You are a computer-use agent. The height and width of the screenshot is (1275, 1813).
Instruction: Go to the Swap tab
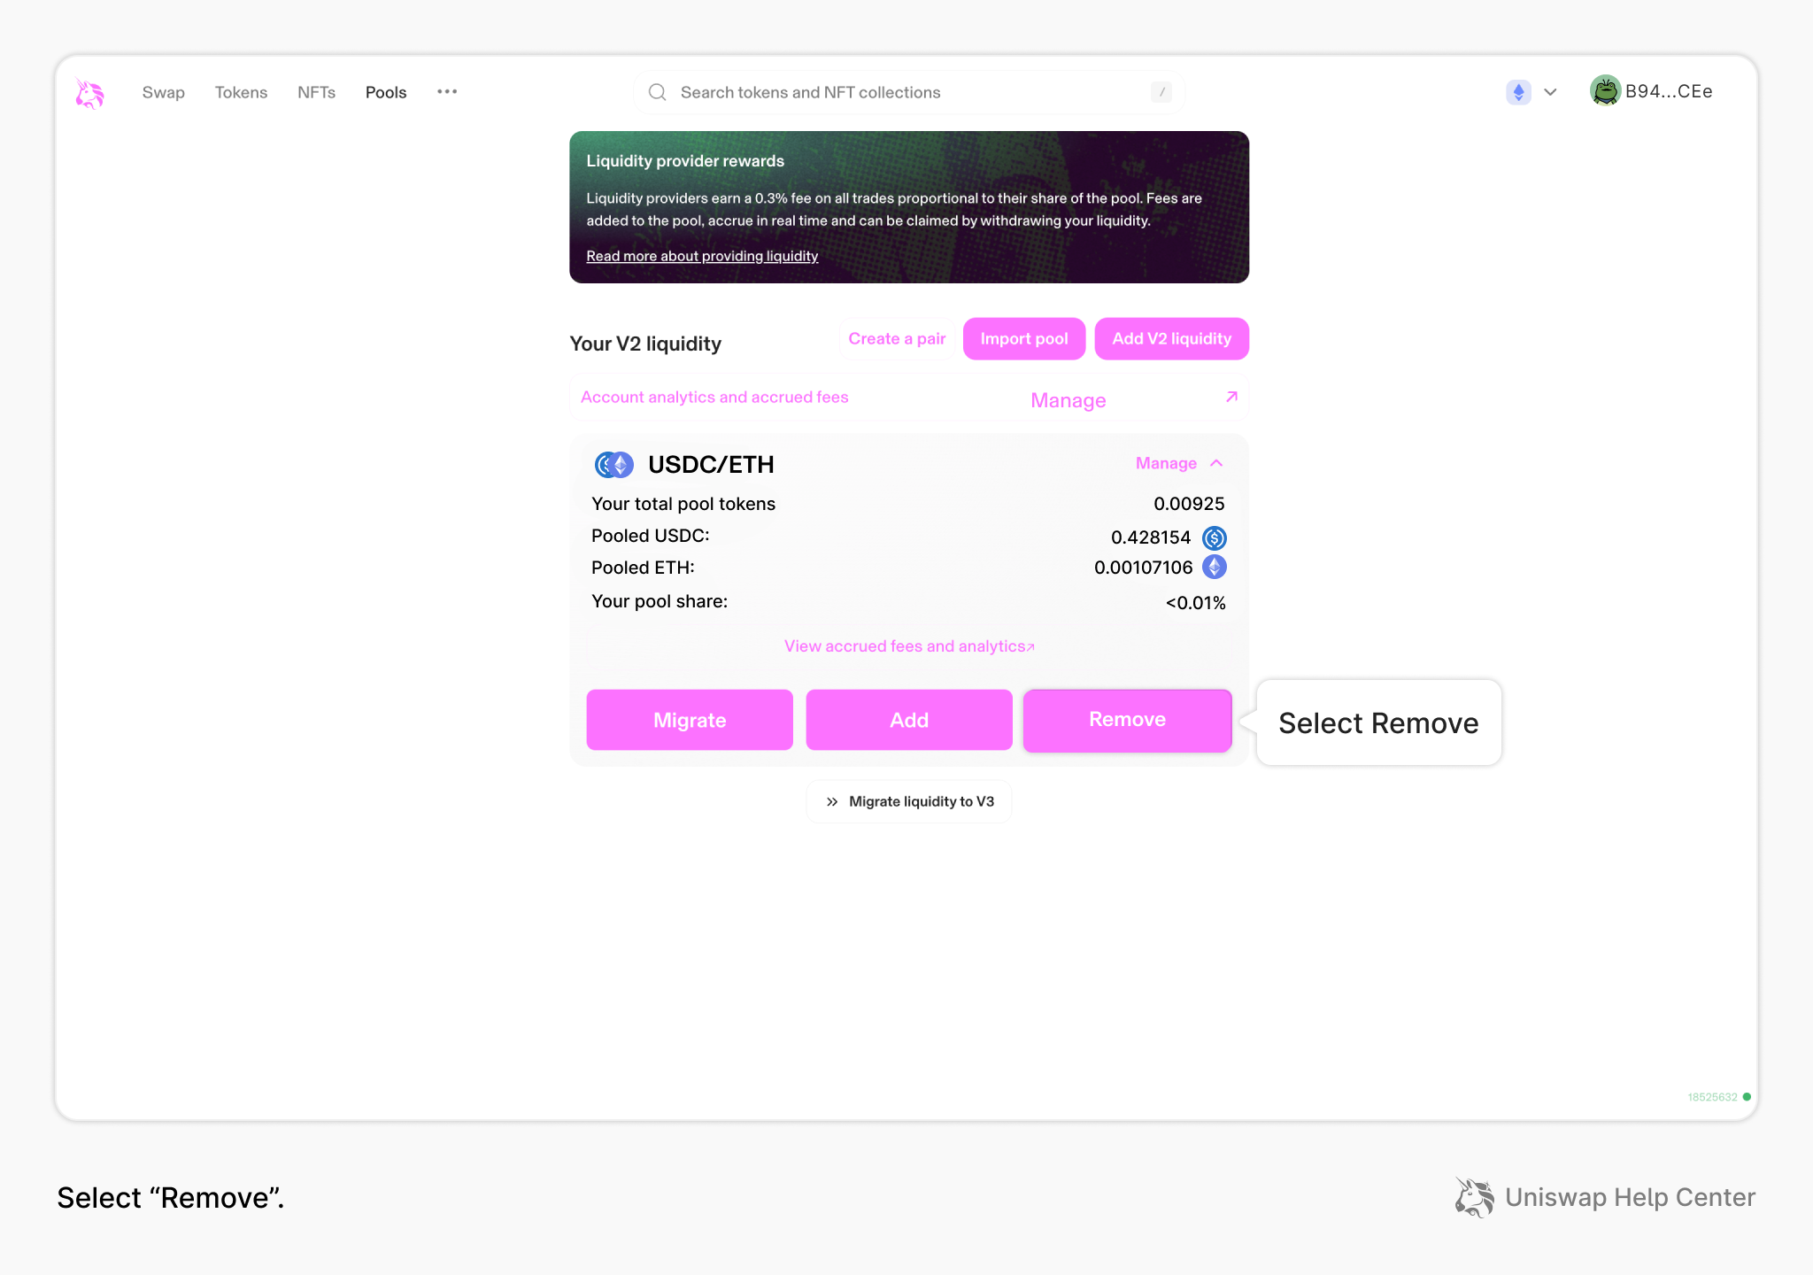tap(164, 92)
